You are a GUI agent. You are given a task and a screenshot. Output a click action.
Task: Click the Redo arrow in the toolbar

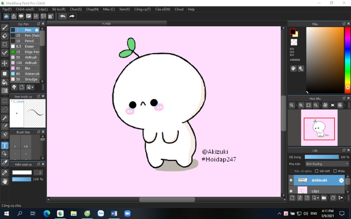[x=72, y=16]
